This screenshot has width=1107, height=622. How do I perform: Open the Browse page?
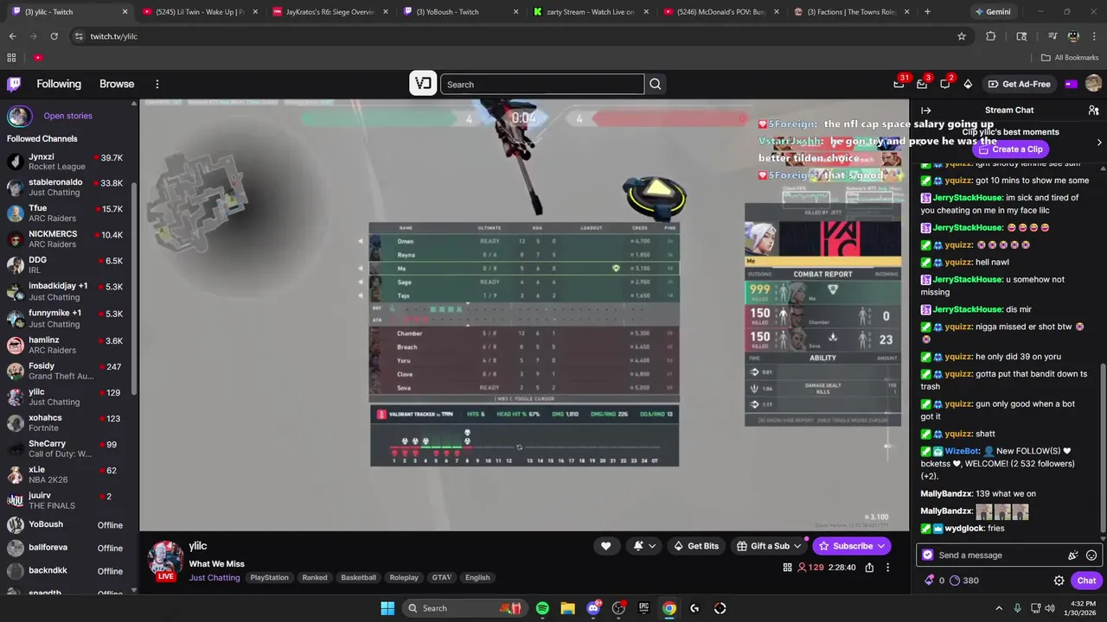click(117, 84)
